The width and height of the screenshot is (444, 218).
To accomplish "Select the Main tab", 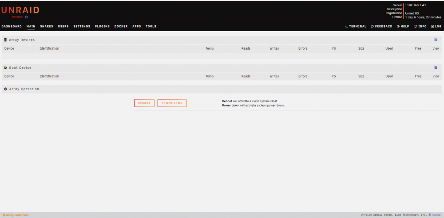I will pyautogui.click(x=31, y=26).
